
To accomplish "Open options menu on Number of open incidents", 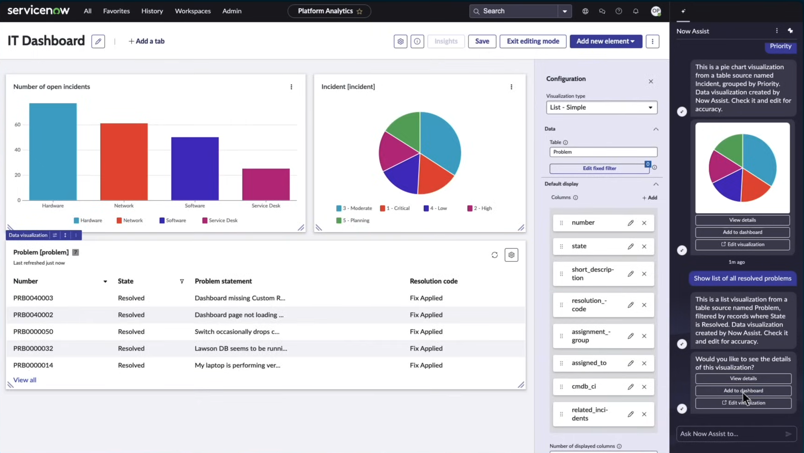I will click(291, 86).
